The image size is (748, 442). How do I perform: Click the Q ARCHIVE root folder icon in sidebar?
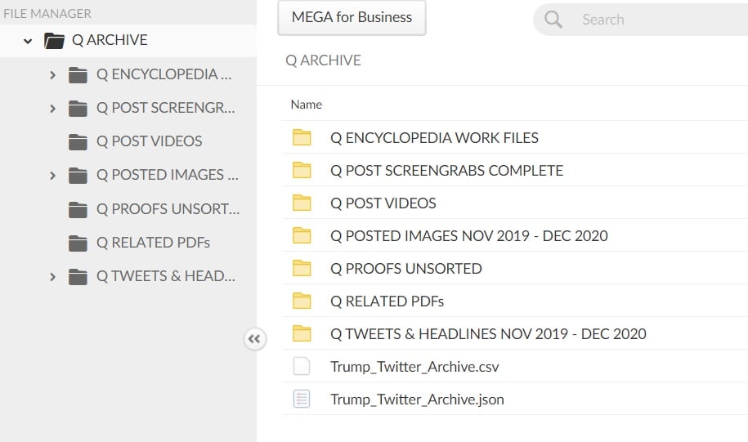pyautogui.click(x=54, y=40)
